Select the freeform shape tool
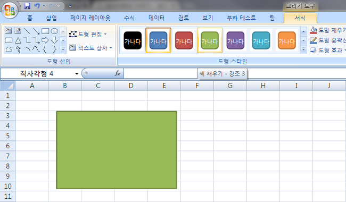This screenshot has width=346, height=202. click(x=9, y=49)
